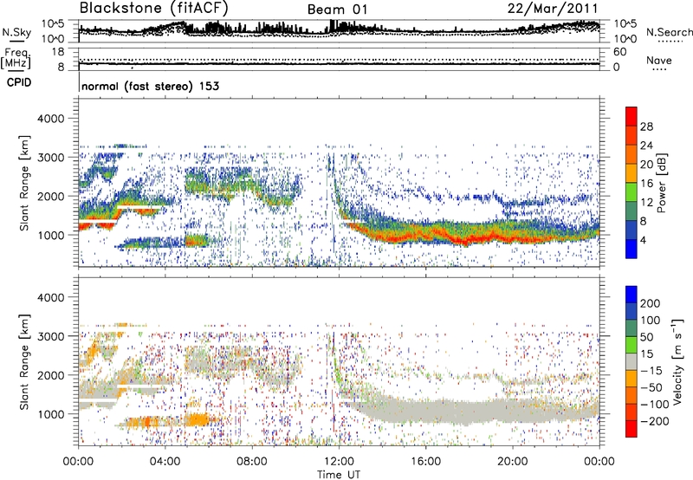Viewport: 693px width, 480px height.
Task: Click the -200 label on velocity colorbar
Action: pos(654,421)
